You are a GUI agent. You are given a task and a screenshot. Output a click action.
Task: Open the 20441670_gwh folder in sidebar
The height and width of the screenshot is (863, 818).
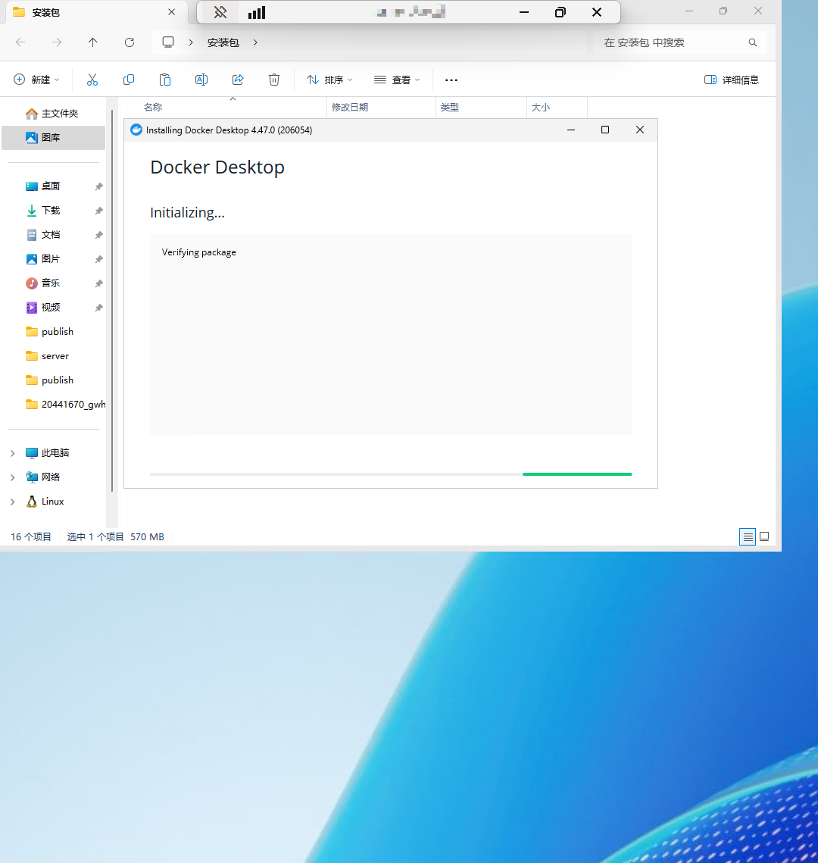click(53, 405)
